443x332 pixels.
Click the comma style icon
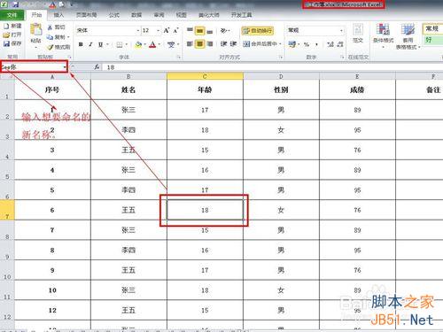[316, 44]
